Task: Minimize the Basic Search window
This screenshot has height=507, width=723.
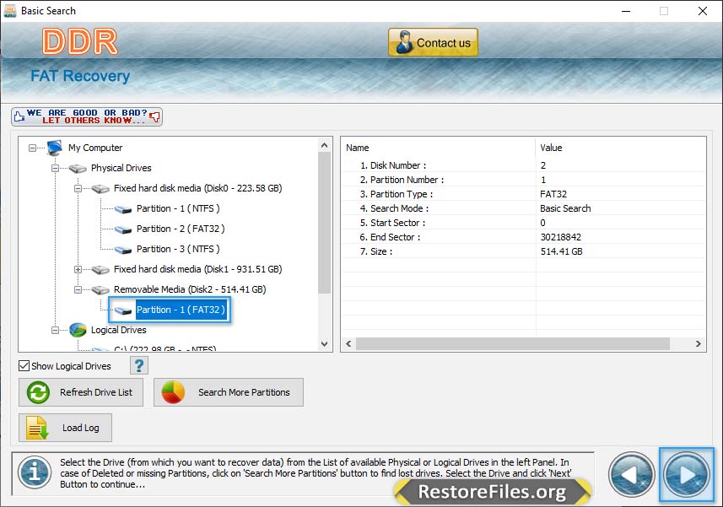Action: point(626,11)
